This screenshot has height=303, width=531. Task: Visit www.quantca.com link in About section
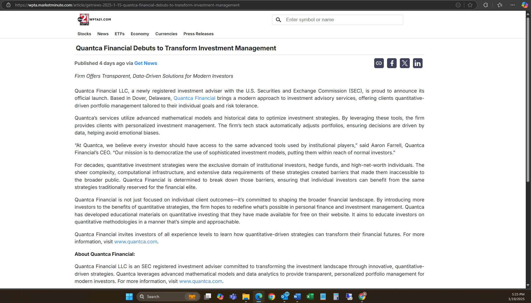(201, 281)
